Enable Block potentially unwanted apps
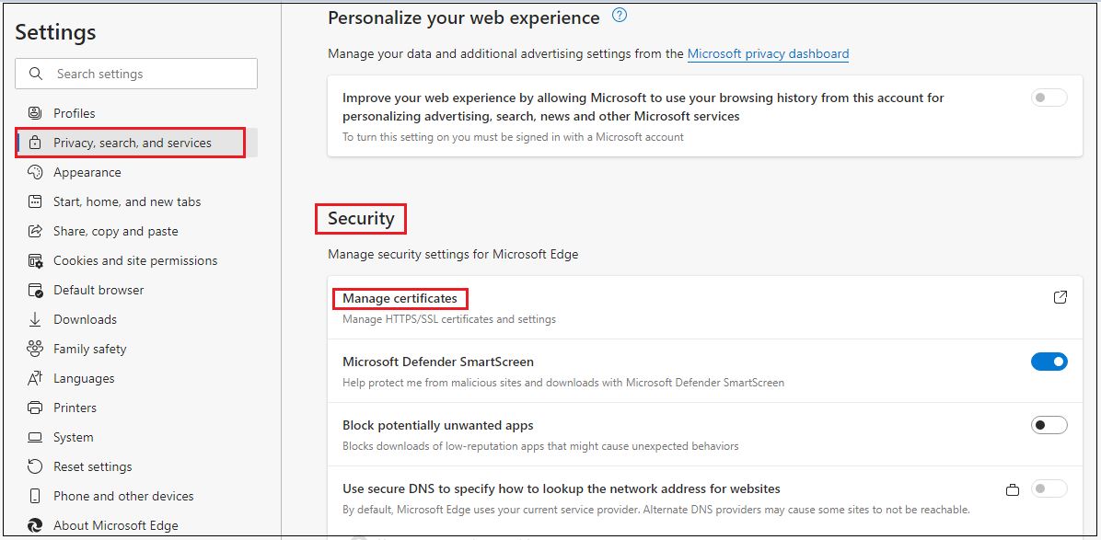1101x540 pixels. (1049, 425)
